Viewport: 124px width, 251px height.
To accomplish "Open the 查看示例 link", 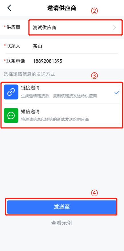I will 62,223.
